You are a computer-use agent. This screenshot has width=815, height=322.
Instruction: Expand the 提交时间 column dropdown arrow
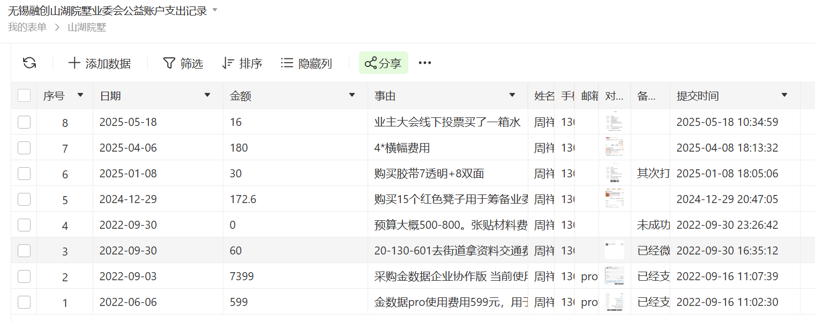(784, 95)
